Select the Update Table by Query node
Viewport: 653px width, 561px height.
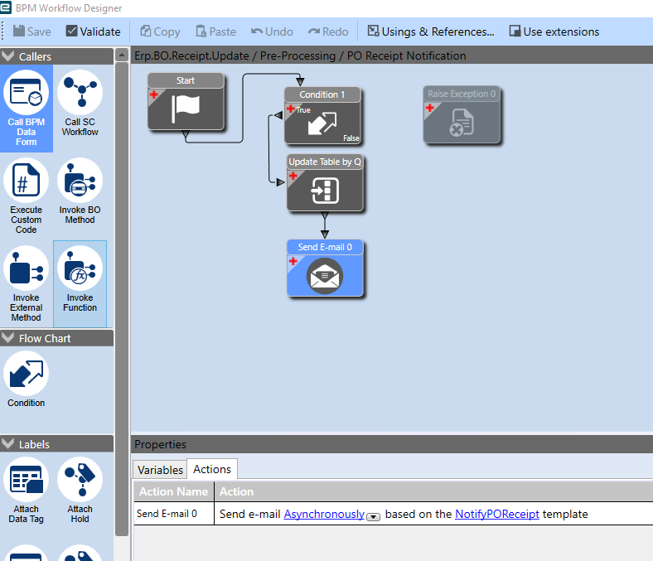325,182
